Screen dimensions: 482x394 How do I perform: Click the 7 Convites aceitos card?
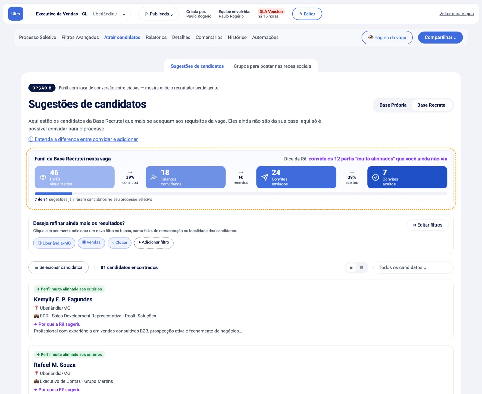tap(407, 177)
